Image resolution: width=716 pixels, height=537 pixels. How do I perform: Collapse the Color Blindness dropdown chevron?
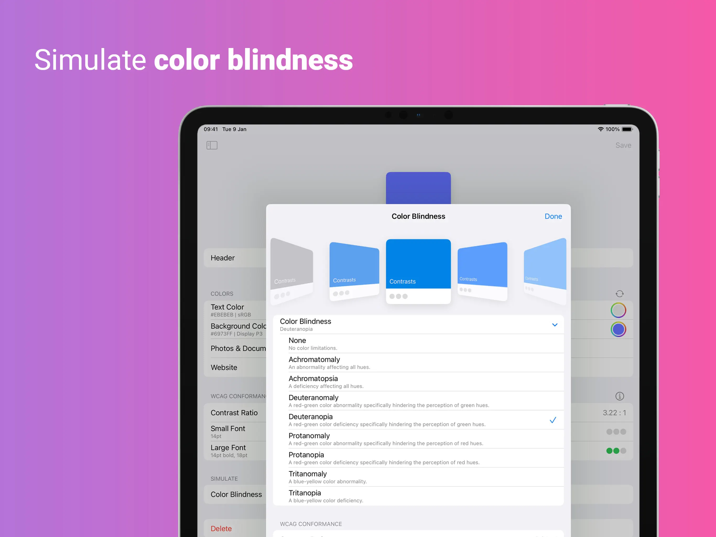555,325
